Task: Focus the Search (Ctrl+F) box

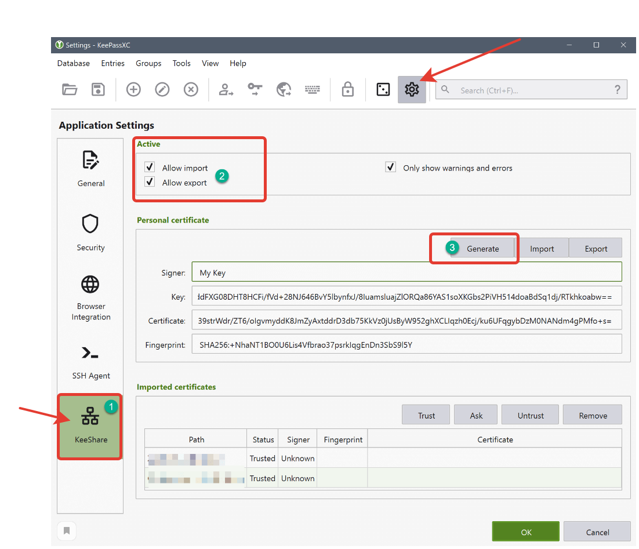Action: (x=531, y=90)
